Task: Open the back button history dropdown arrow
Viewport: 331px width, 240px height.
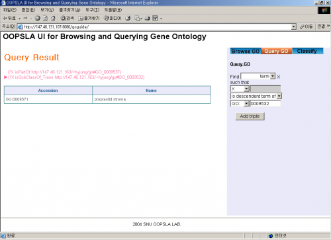Action: pyautogui.click(x=20, y=19)
